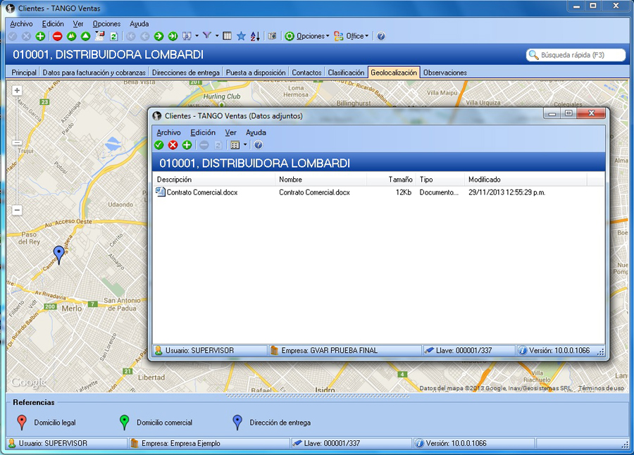The image size is (634, 455).
Task: Click the green add new record icon in the main toolbar
Action: point(40,37)
